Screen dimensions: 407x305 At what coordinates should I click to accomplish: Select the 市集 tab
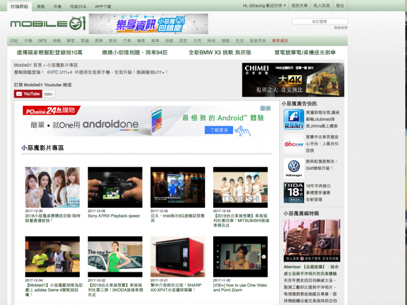57,6
